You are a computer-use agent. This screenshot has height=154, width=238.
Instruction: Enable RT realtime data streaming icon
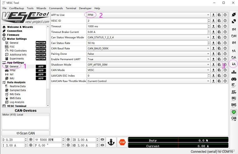tap(234, 85)
